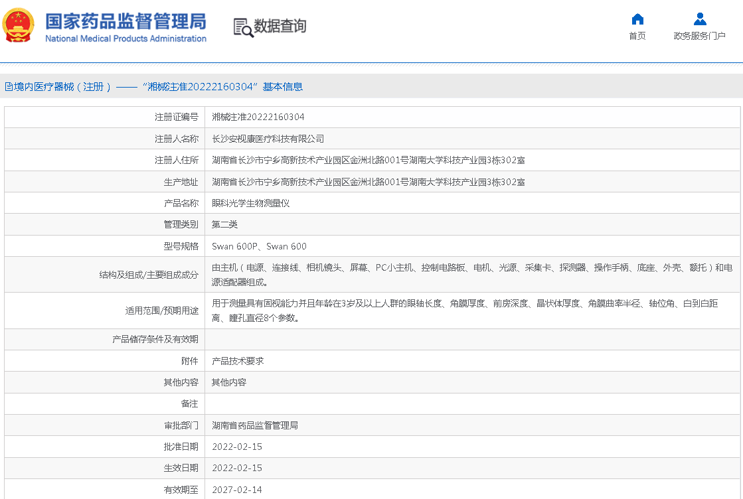
Task: Click the 数据查询 magnifier document icon
Action: tap(243, 27)
